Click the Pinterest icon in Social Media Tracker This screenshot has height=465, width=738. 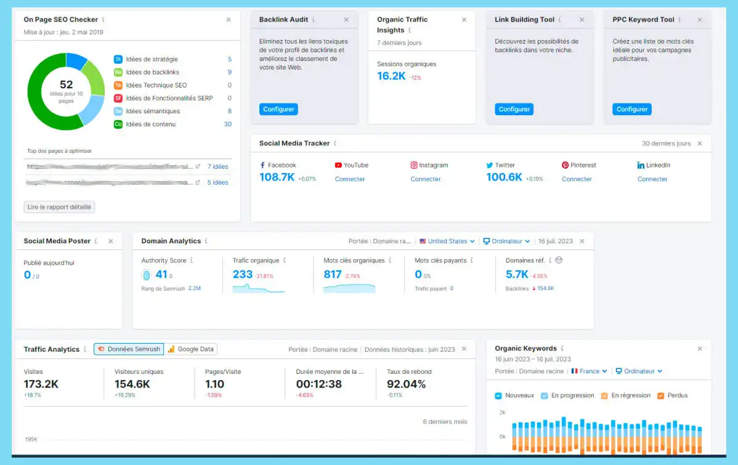(x=564, y=164)
